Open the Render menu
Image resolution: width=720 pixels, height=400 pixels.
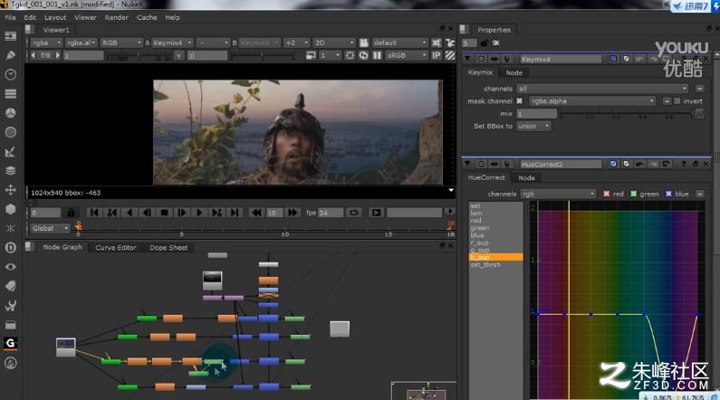[x=117, y=17]
